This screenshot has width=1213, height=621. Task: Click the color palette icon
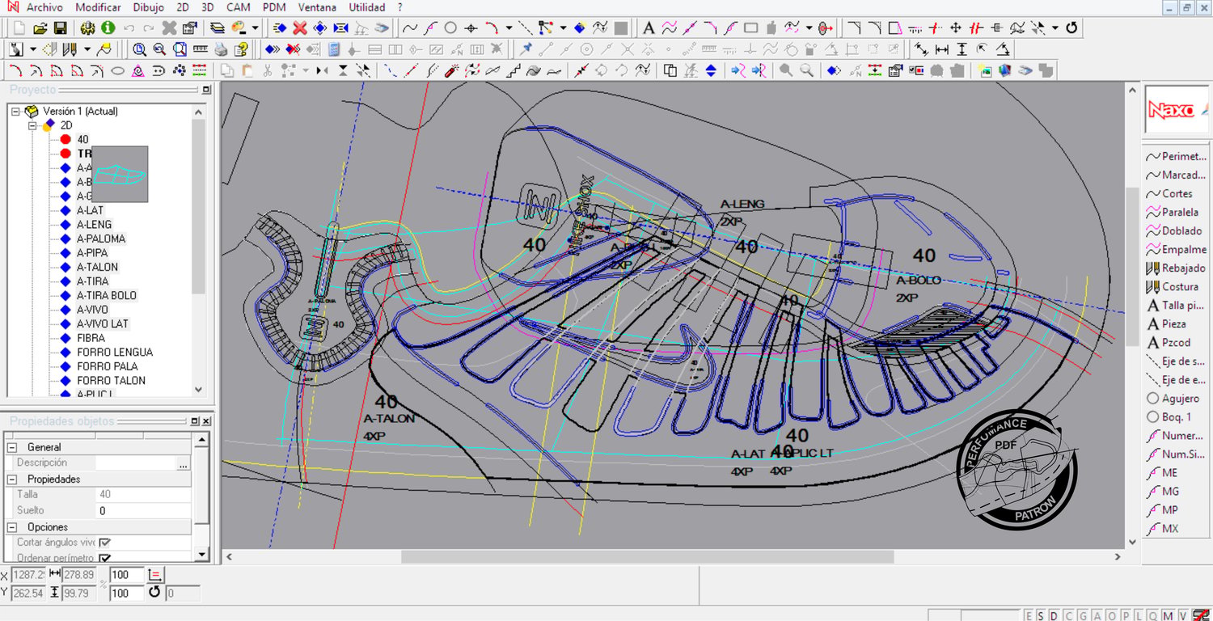pos(239,27)
